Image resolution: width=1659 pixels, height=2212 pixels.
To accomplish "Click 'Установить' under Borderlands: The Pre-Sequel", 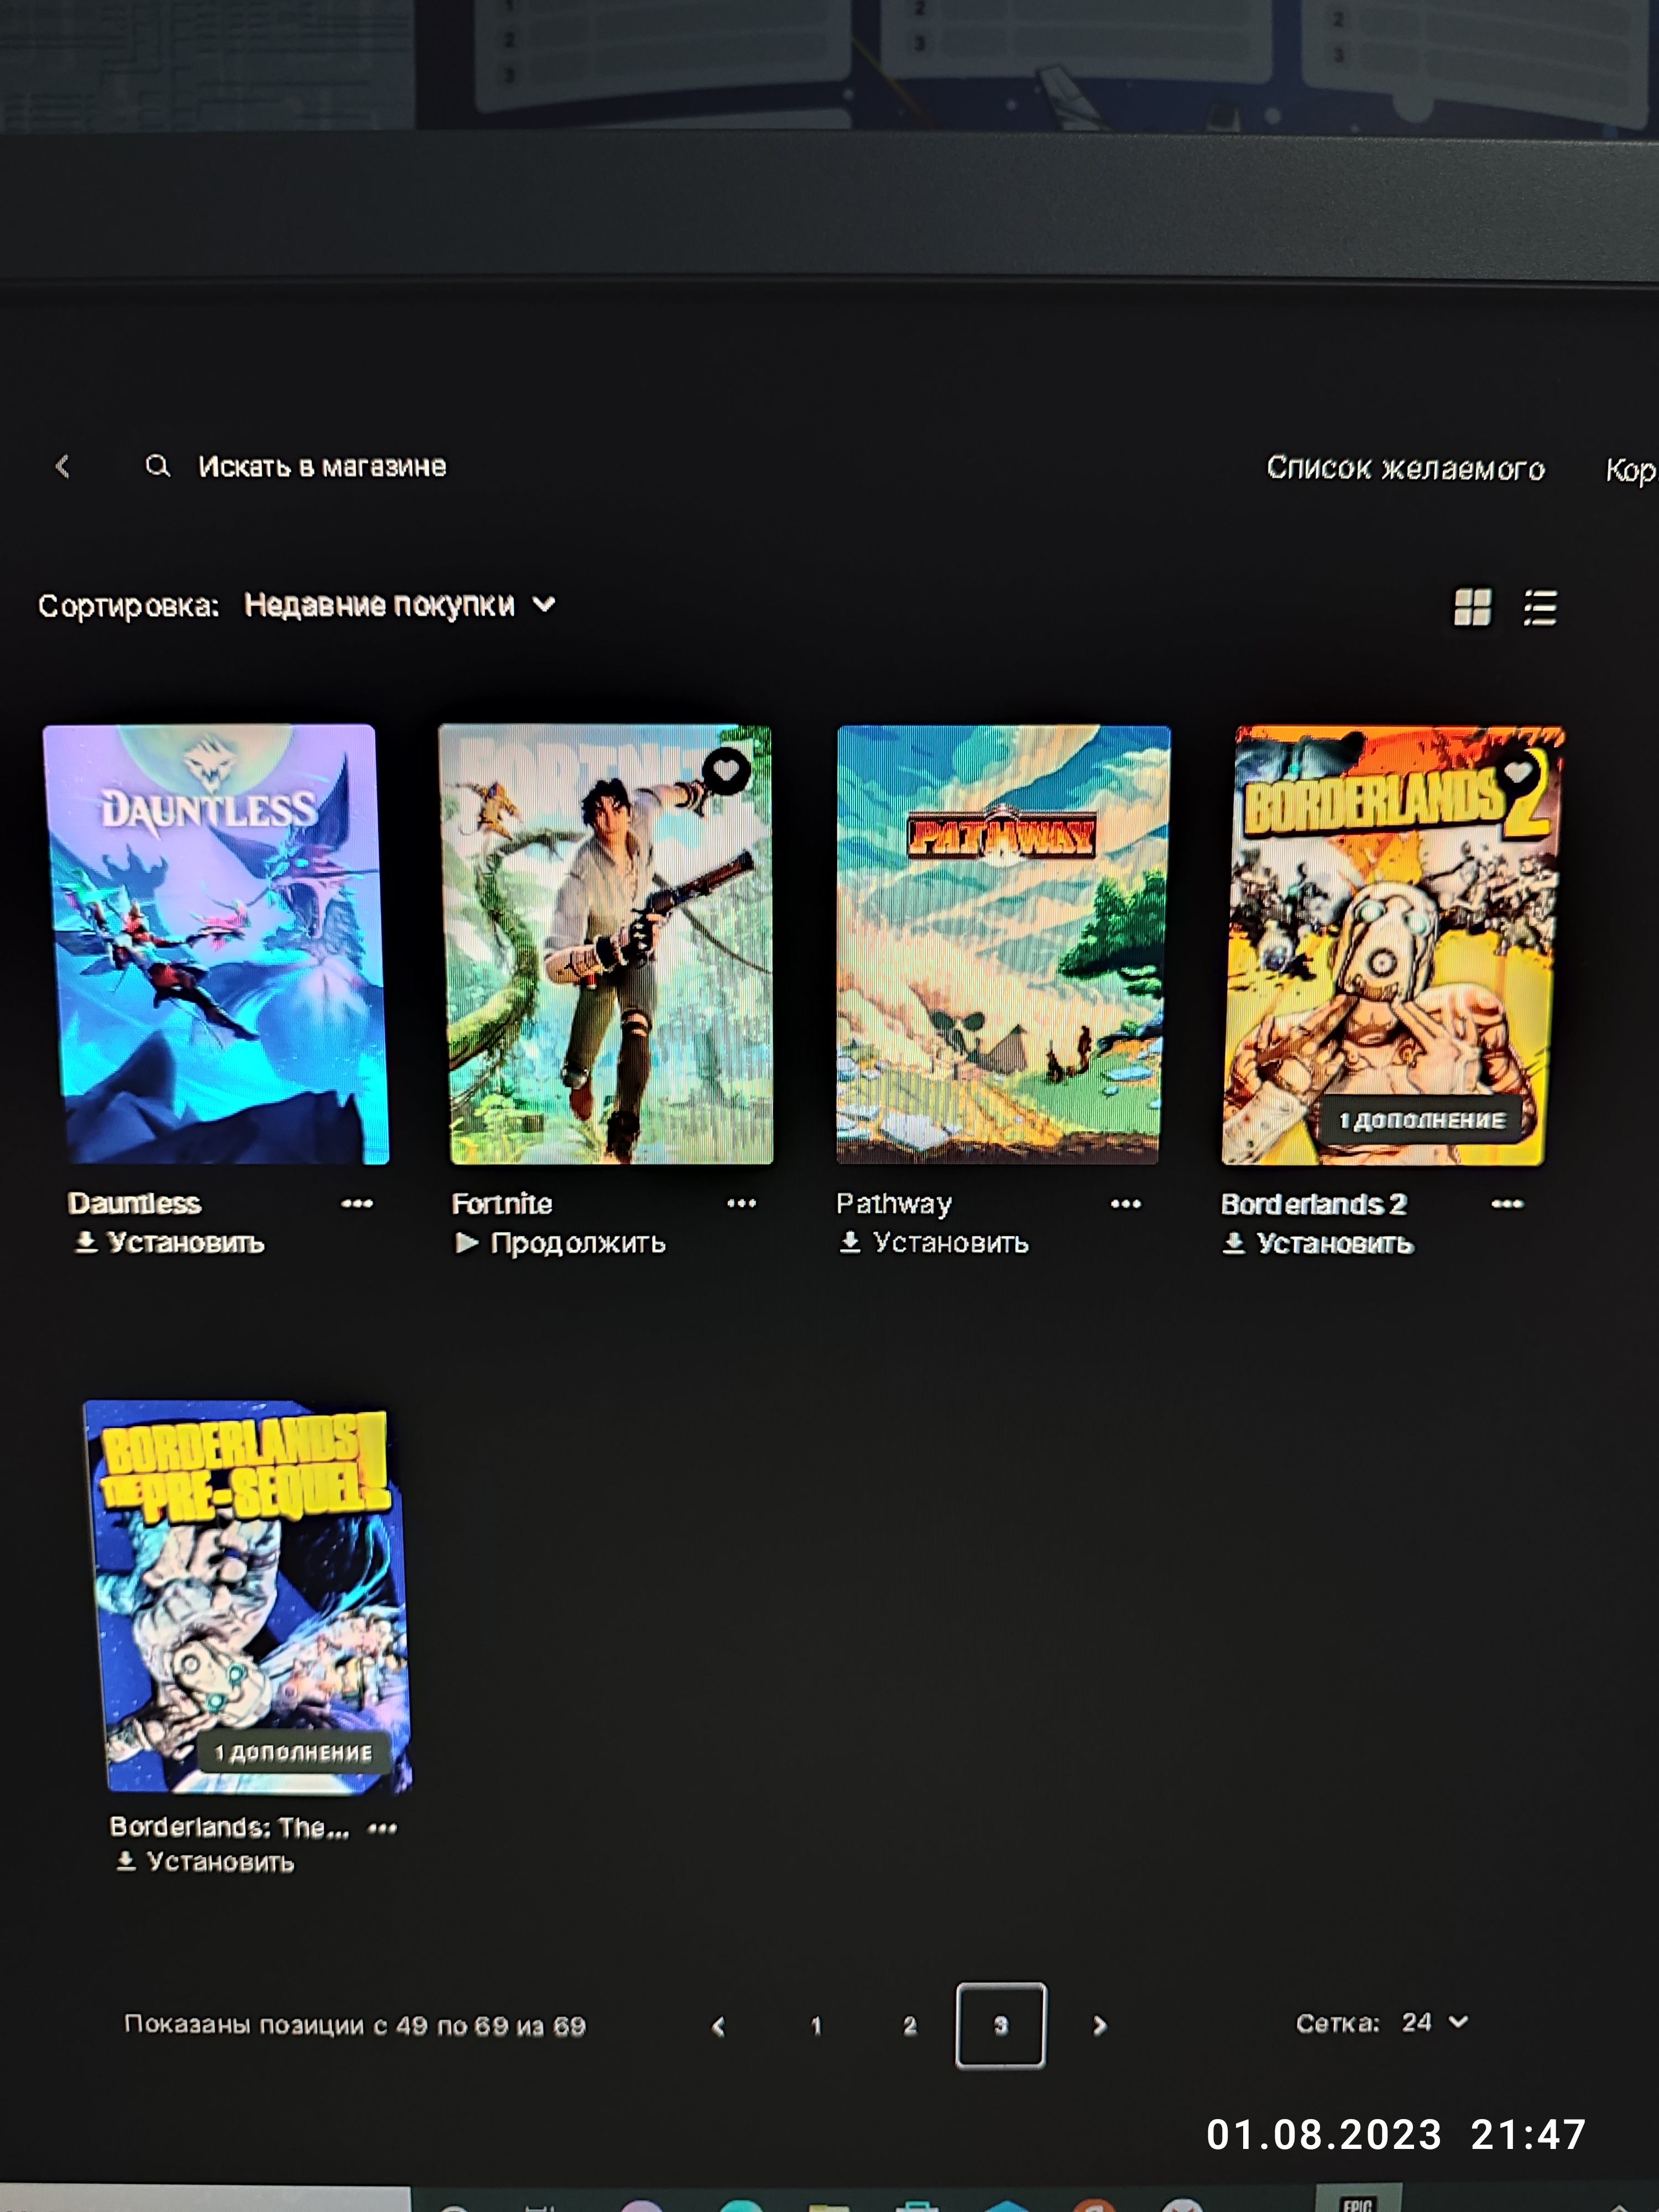I will pyautogui.click(x=205, y=1862).
